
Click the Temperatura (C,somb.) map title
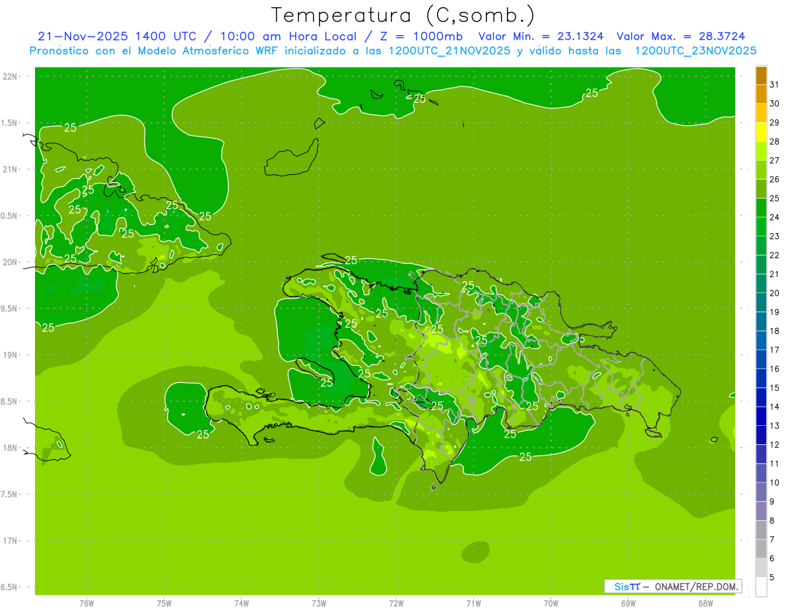(x=403, y=16)
